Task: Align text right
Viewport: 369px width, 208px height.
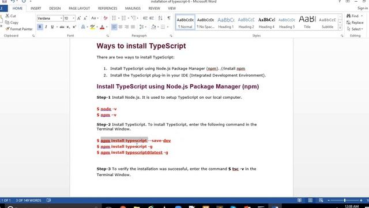Action: click(127, 27)
